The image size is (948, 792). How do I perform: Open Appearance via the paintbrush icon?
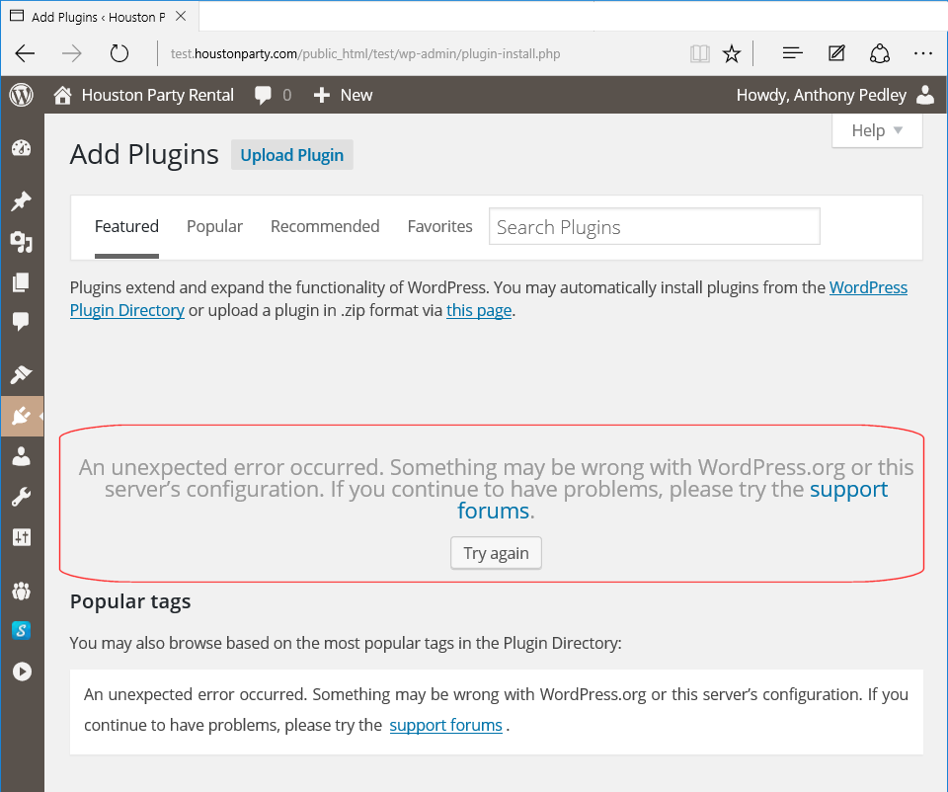[21, 374]
